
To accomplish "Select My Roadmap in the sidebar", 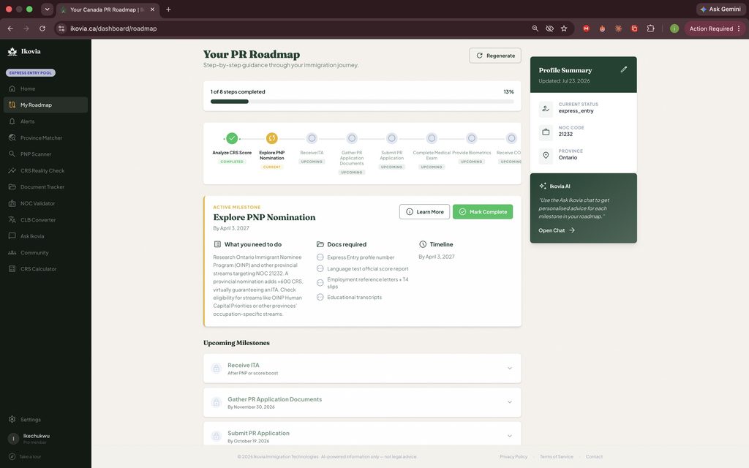I will pyautogui.click(x=45, y=105).
